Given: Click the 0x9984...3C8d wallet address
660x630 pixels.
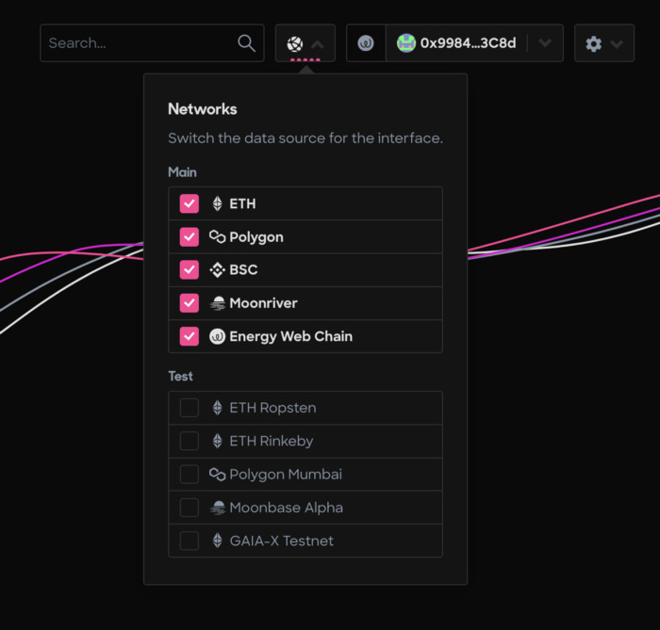Looking at the screenshot, I should click(x=468, y=43).
